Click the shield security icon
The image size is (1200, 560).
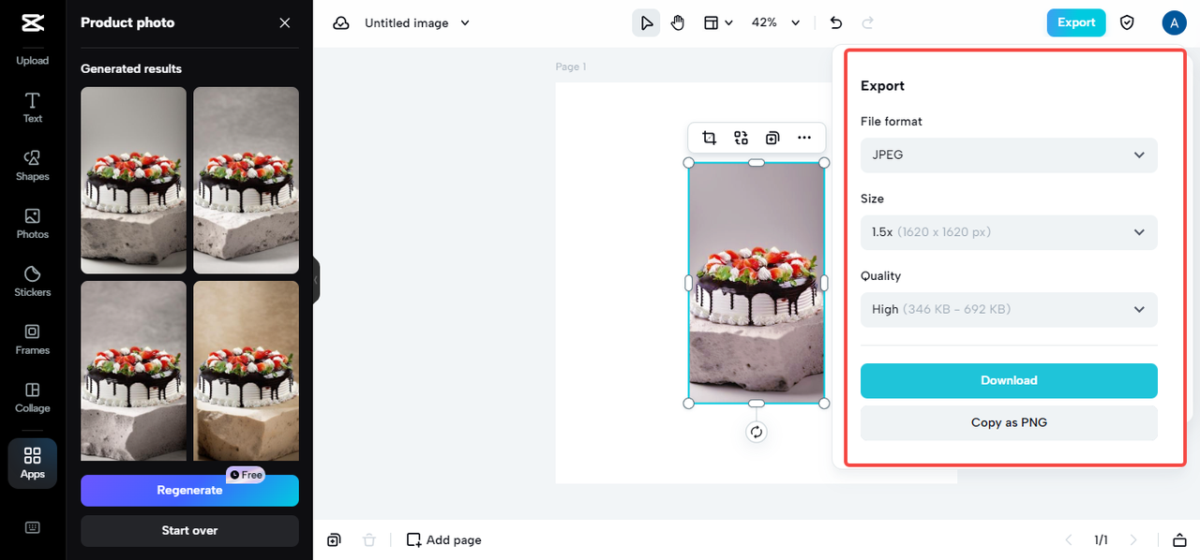tap(1127, 22)
